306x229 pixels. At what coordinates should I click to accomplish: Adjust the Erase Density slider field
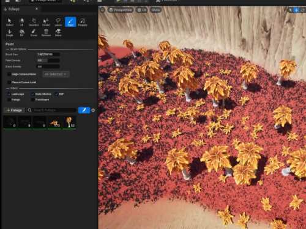(x=48, y=67)
